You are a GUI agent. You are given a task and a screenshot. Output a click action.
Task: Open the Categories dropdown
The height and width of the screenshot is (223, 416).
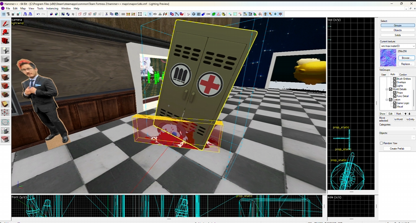397,129
